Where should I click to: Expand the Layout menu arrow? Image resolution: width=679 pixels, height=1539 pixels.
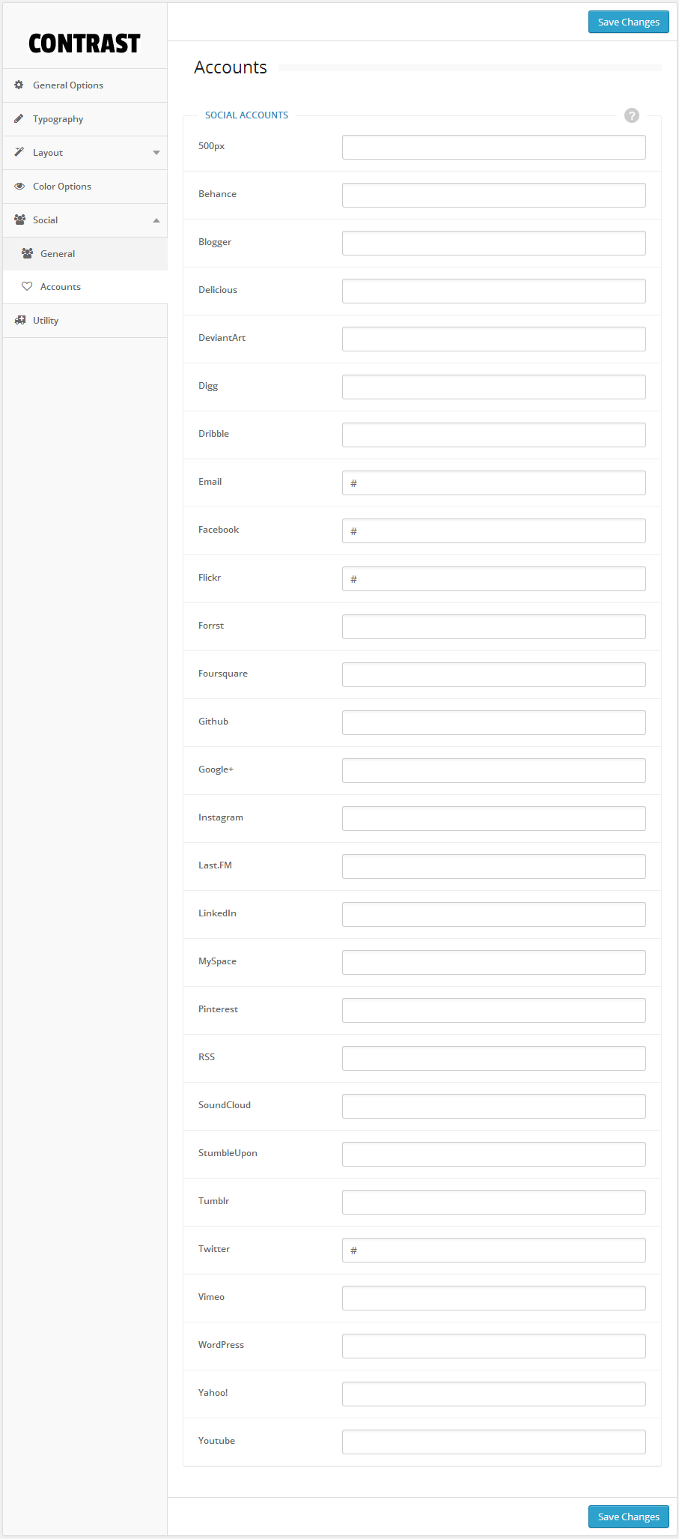click(x=156, y=153)
